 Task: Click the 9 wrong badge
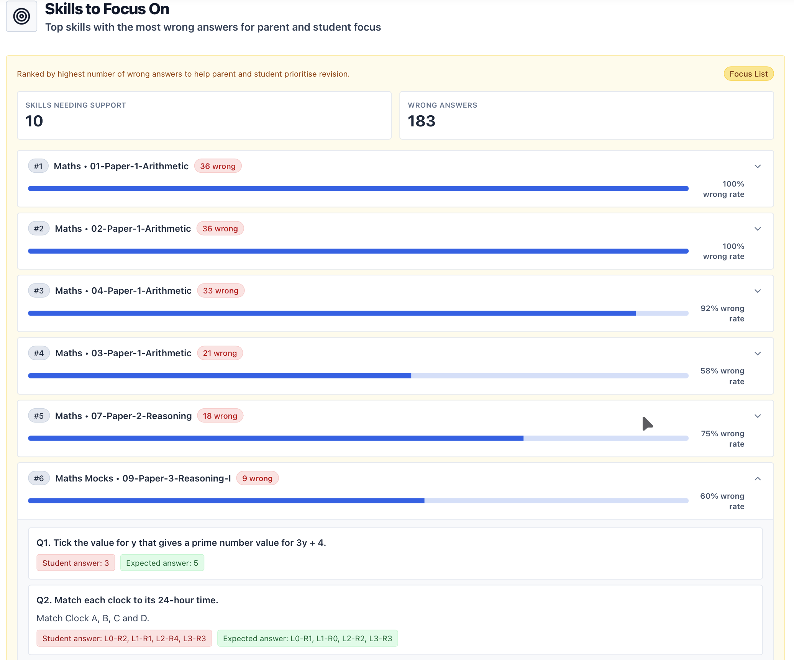pyautogui.click(x=257, y=478)
